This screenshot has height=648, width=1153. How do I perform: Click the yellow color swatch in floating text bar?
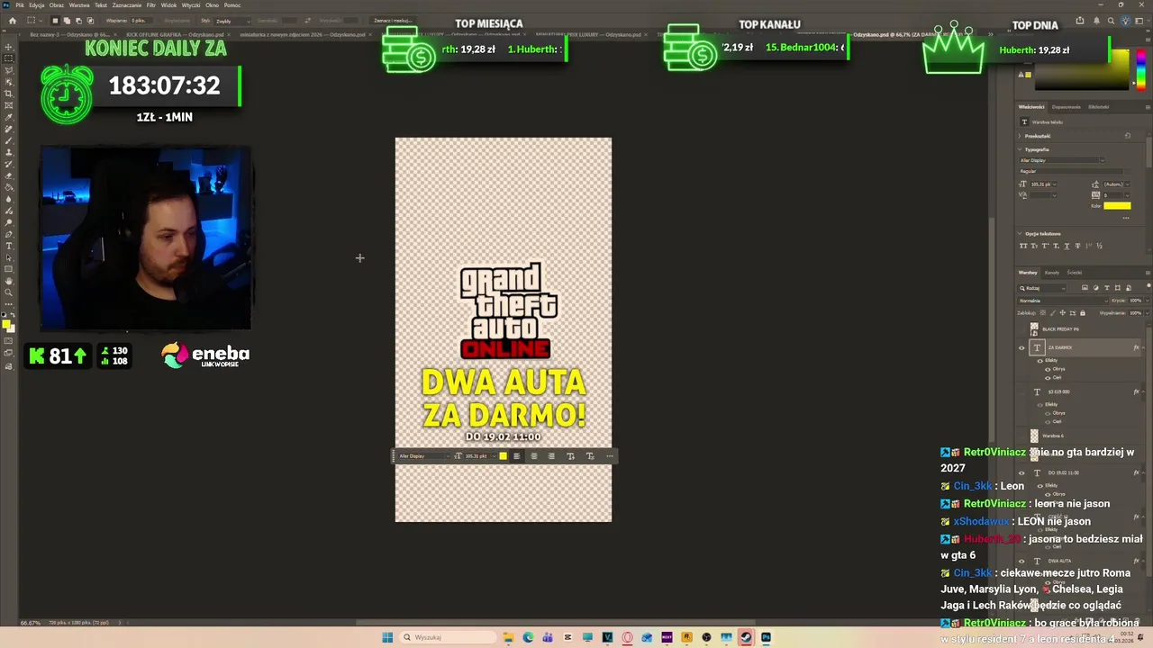[503, 456]
